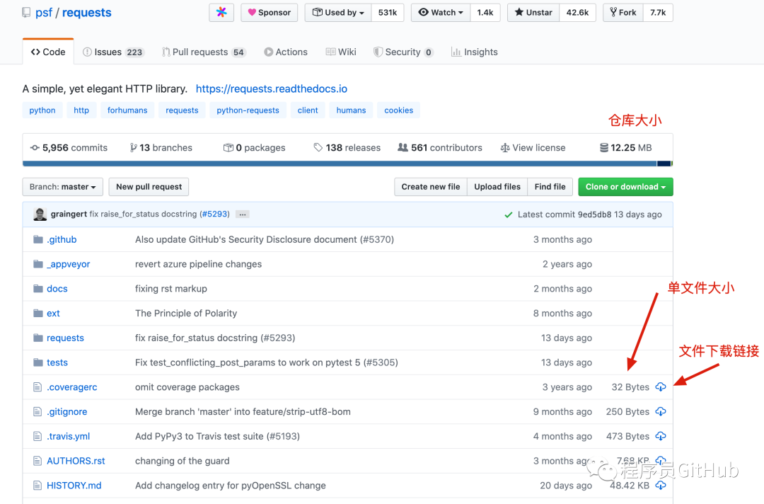View the 13 branches list

click(x=161, y=148)
